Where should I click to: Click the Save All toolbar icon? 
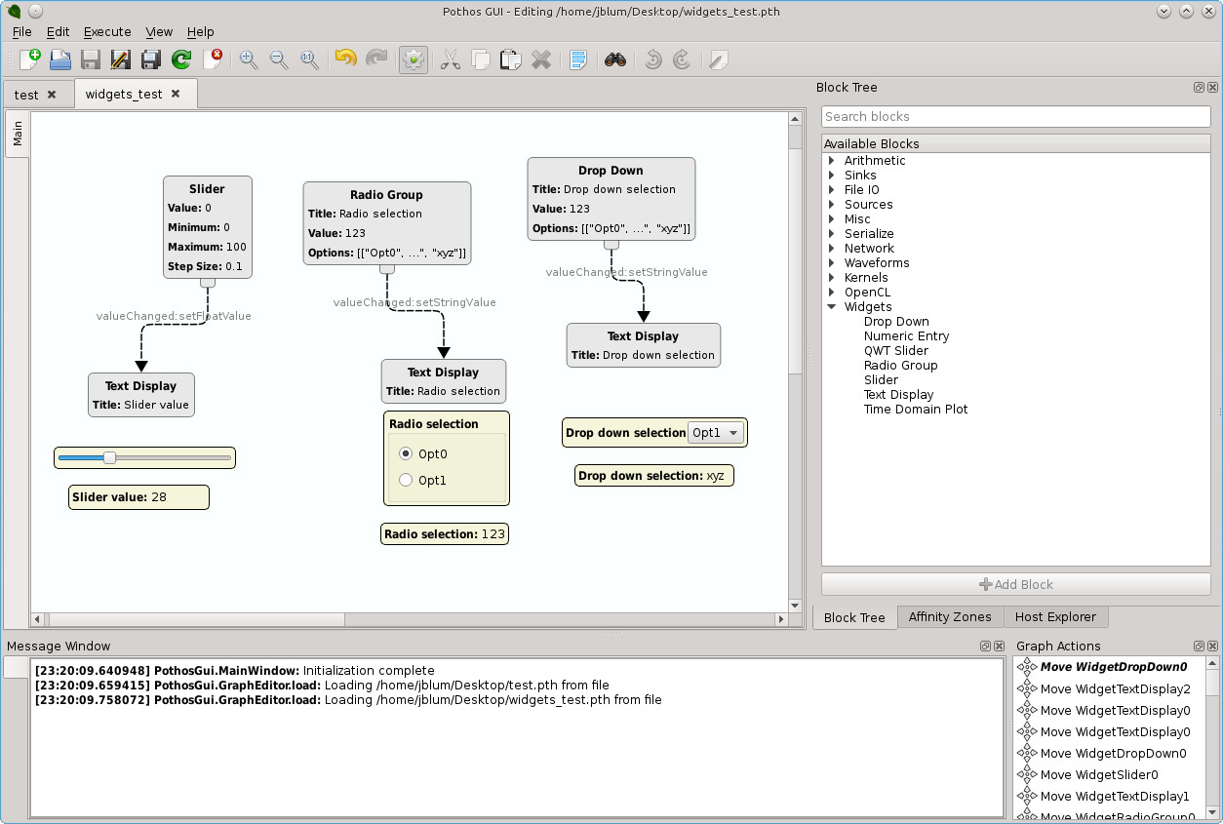pyautogui.click(x=151, y=59)
